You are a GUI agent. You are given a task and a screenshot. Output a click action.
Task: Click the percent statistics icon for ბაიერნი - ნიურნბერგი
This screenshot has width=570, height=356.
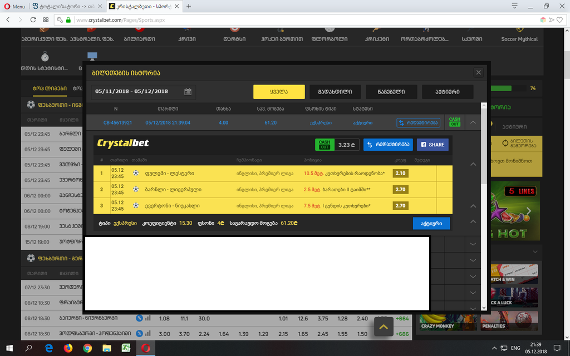[139, 318]
